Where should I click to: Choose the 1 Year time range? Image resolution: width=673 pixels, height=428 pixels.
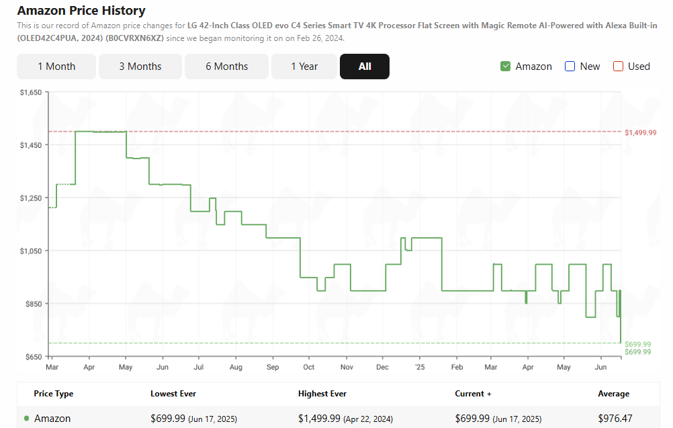coord(304,67)
